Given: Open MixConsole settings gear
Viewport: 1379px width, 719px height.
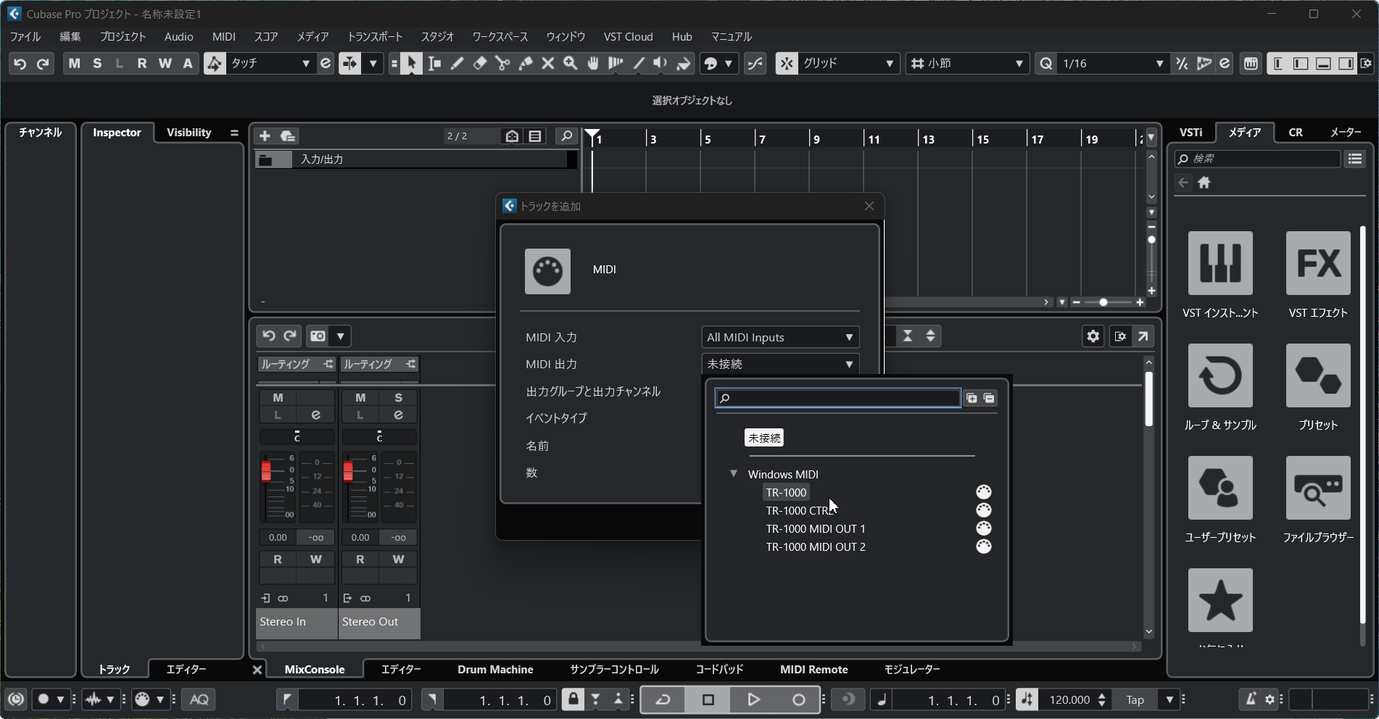Looking at the screenshot, I should coord(1093,336).
